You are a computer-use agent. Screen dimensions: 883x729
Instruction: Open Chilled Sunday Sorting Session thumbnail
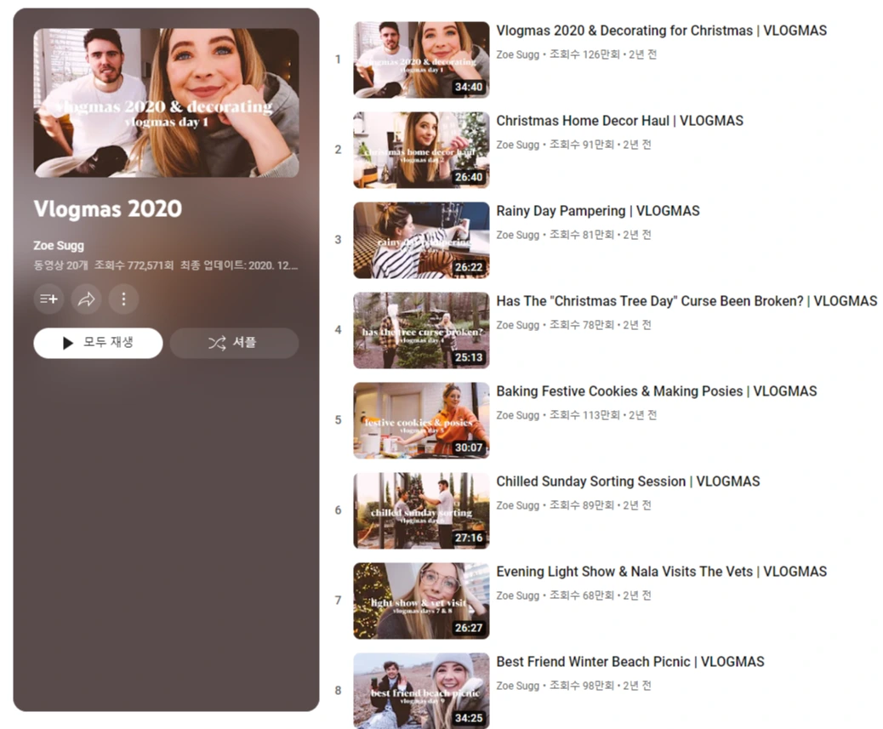click(x=421, y=510)
